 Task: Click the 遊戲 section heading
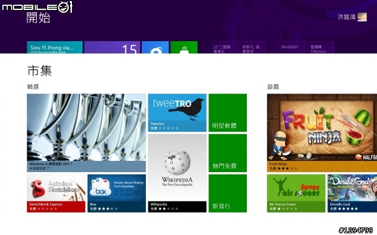(x=273, y=86)
